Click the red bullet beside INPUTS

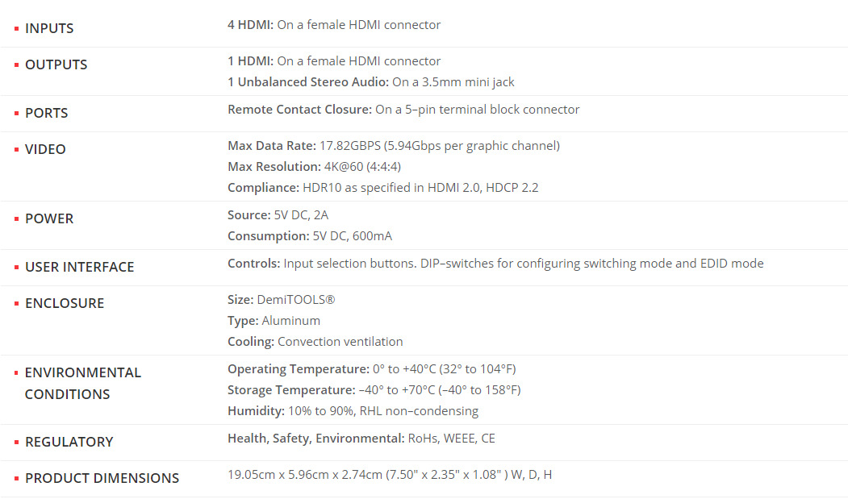point(16,28)
